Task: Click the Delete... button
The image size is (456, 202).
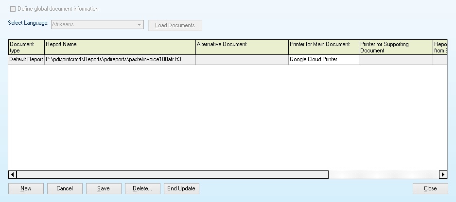Action: coord(142,188)
